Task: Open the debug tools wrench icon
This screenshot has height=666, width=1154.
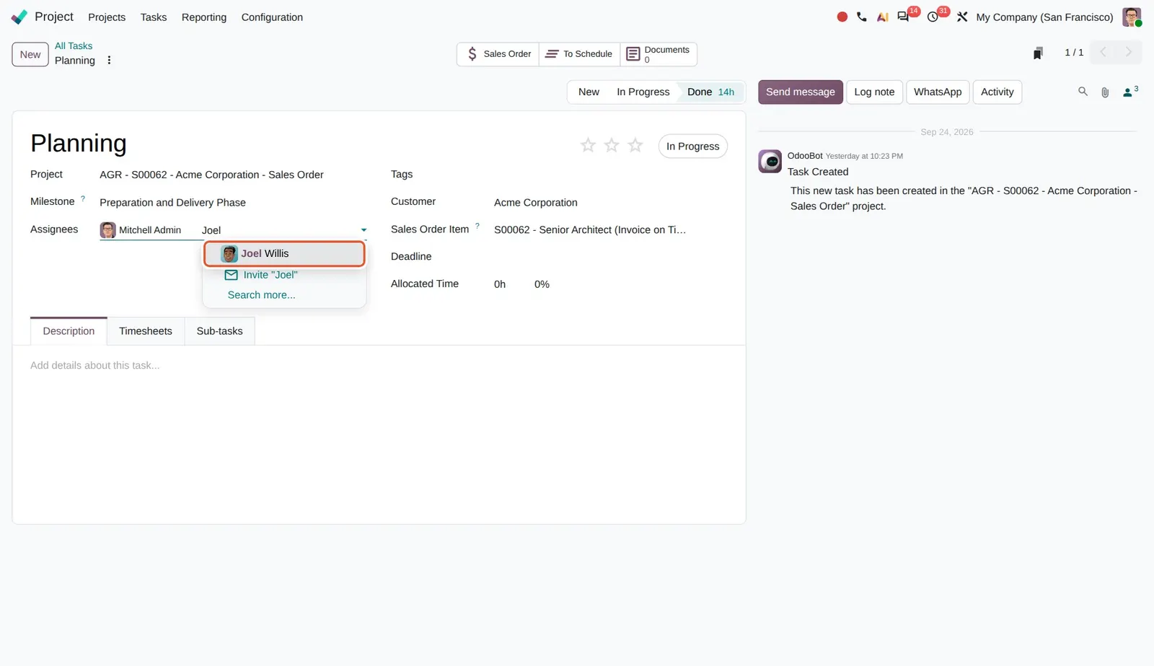Action: point(962,17)
